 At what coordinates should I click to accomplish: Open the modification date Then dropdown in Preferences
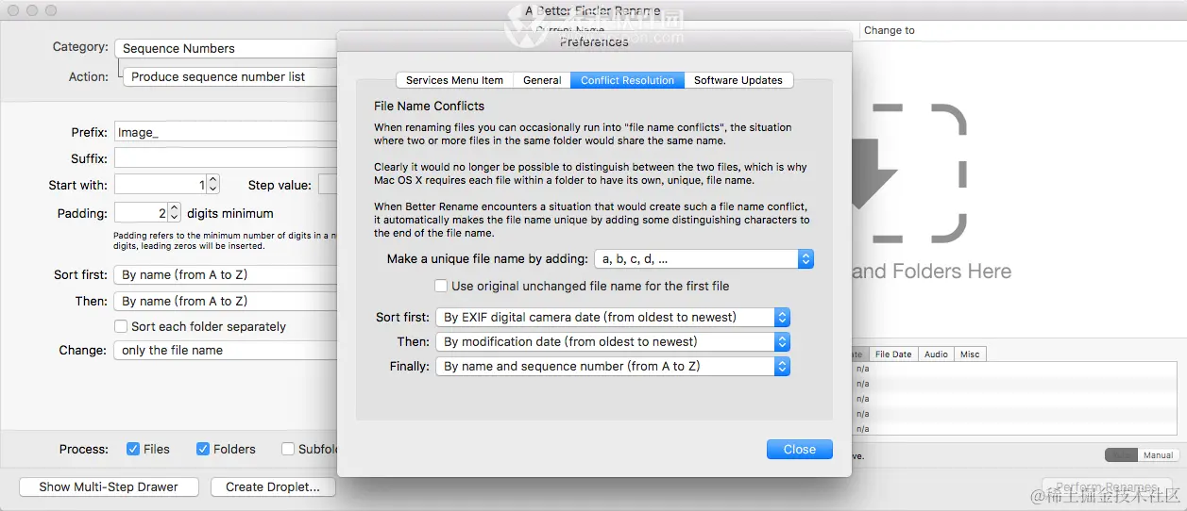(612, 341)
